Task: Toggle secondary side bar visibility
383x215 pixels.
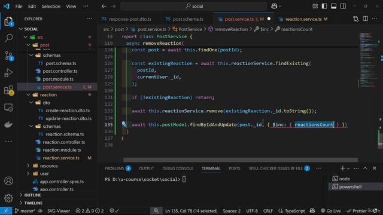Action: tap(343, 7)
